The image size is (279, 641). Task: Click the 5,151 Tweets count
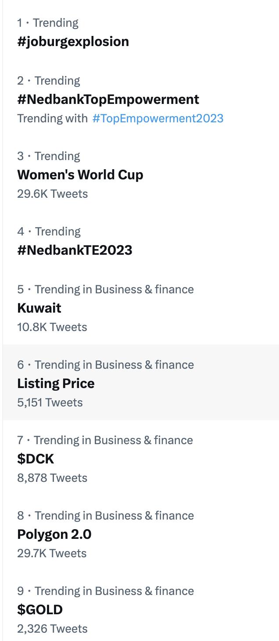(x=50, y=402)
